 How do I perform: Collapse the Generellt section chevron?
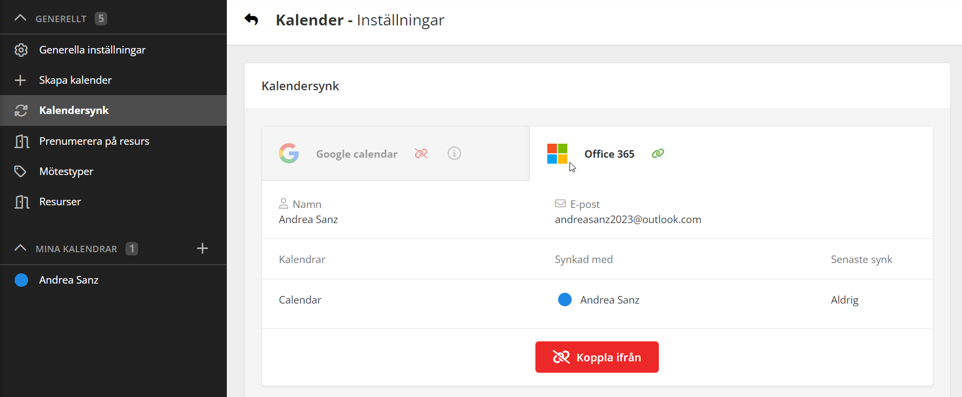tap(20, 18)
